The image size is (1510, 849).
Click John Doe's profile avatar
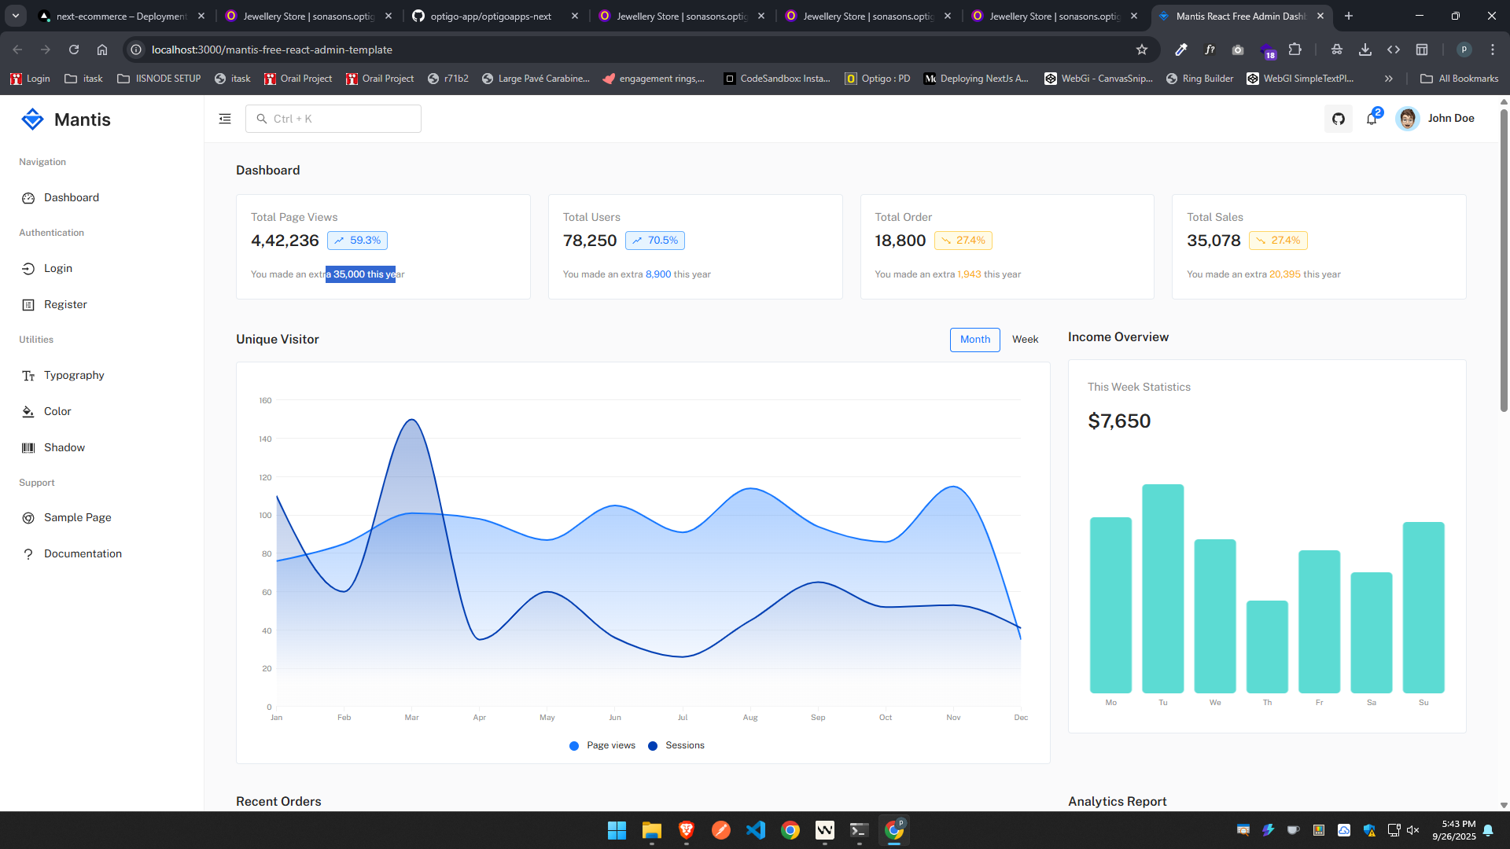[x=1407, y=119]
